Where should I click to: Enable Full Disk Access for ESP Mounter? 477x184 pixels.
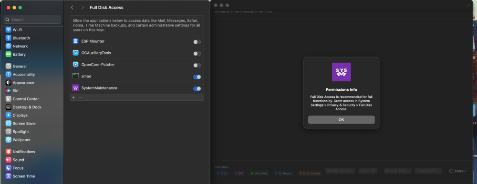[x=197, y=42]
